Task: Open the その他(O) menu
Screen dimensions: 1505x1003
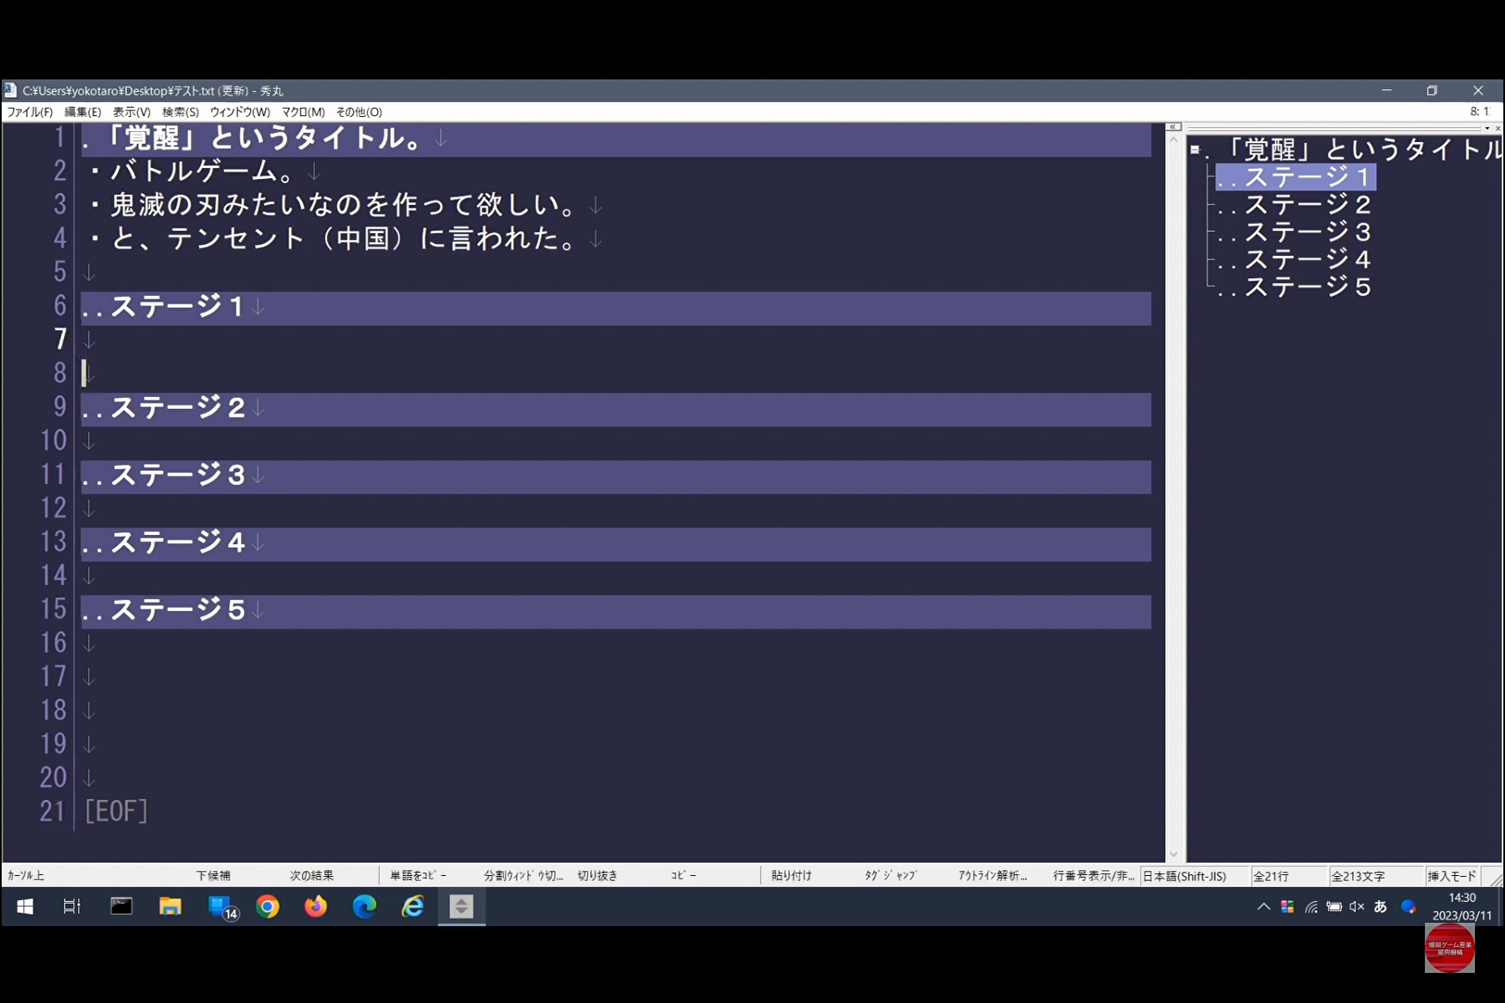Action: (360, 112)
